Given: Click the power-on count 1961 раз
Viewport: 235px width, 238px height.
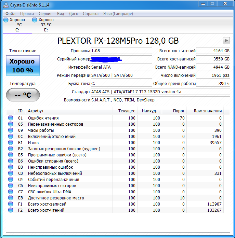Looking at the screenshot, I should [x=213, y=75].
